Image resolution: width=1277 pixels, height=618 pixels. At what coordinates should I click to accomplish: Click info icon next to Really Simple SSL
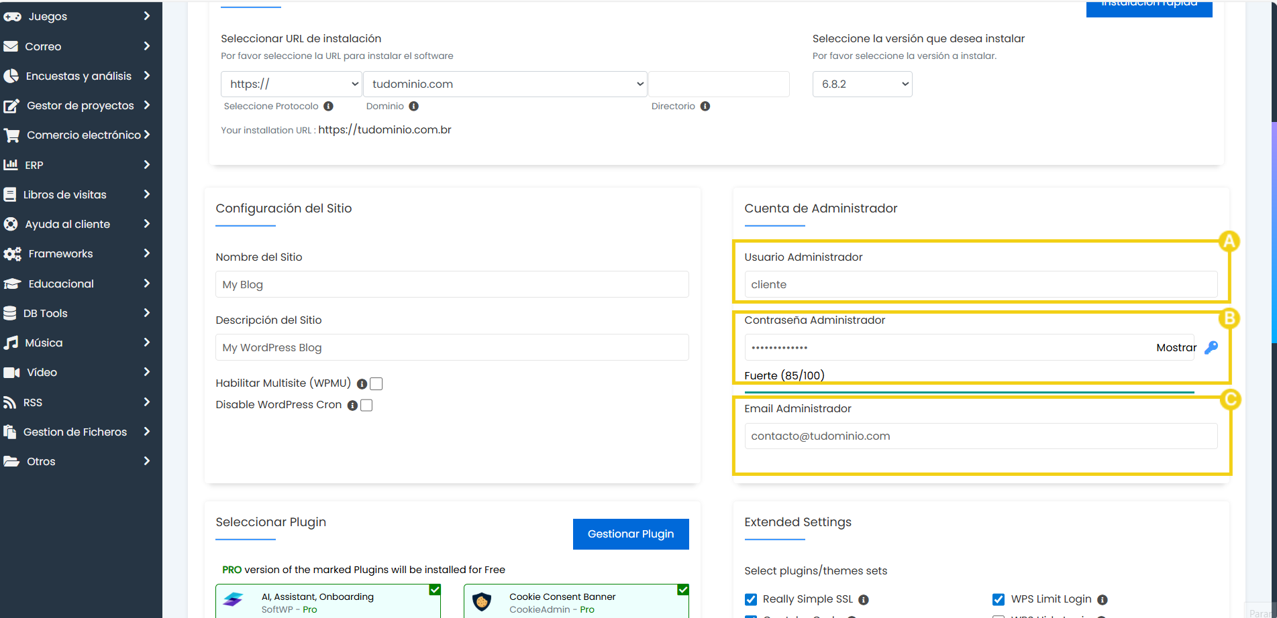(864, 600)
